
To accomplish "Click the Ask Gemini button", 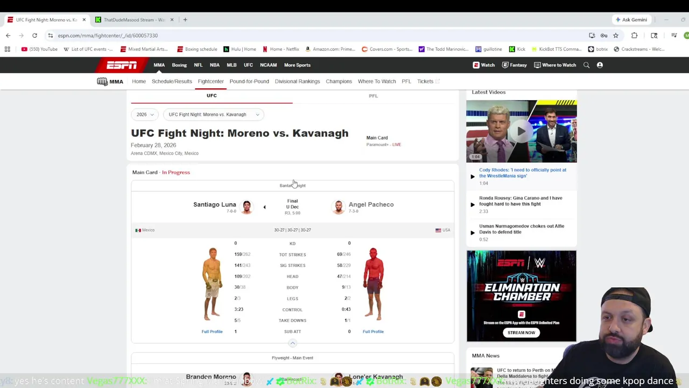I will click(631, 20).
